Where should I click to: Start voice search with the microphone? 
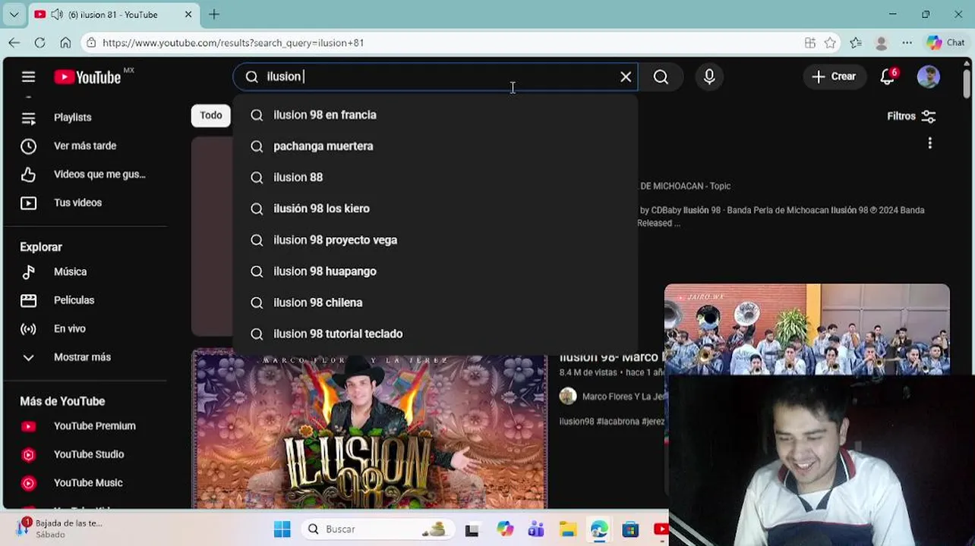[x=709, y=77]
